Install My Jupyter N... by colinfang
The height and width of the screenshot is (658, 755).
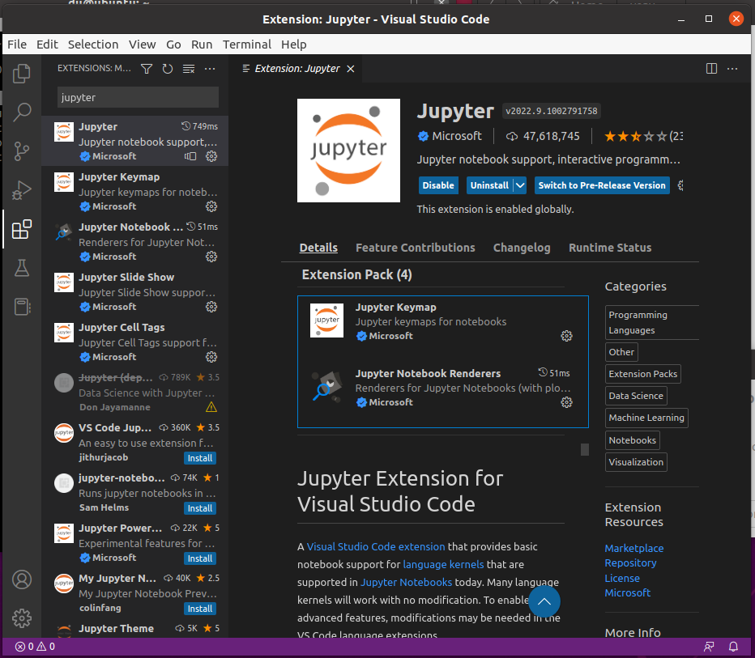200,609
